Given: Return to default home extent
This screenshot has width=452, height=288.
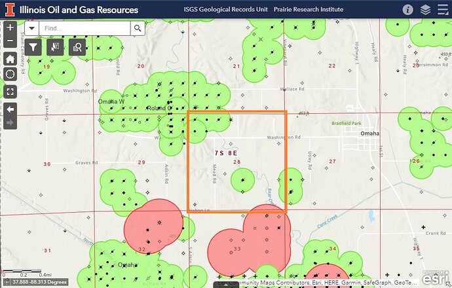Looking at the screenshot, I should (10, 59).
